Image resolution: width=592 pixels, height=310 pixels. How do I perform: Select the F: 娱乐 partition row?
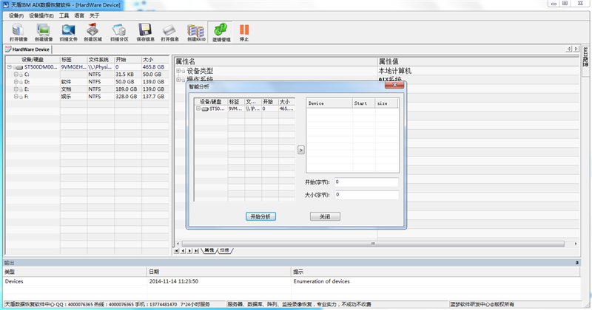pyautogui.click(x=87, y=97)
